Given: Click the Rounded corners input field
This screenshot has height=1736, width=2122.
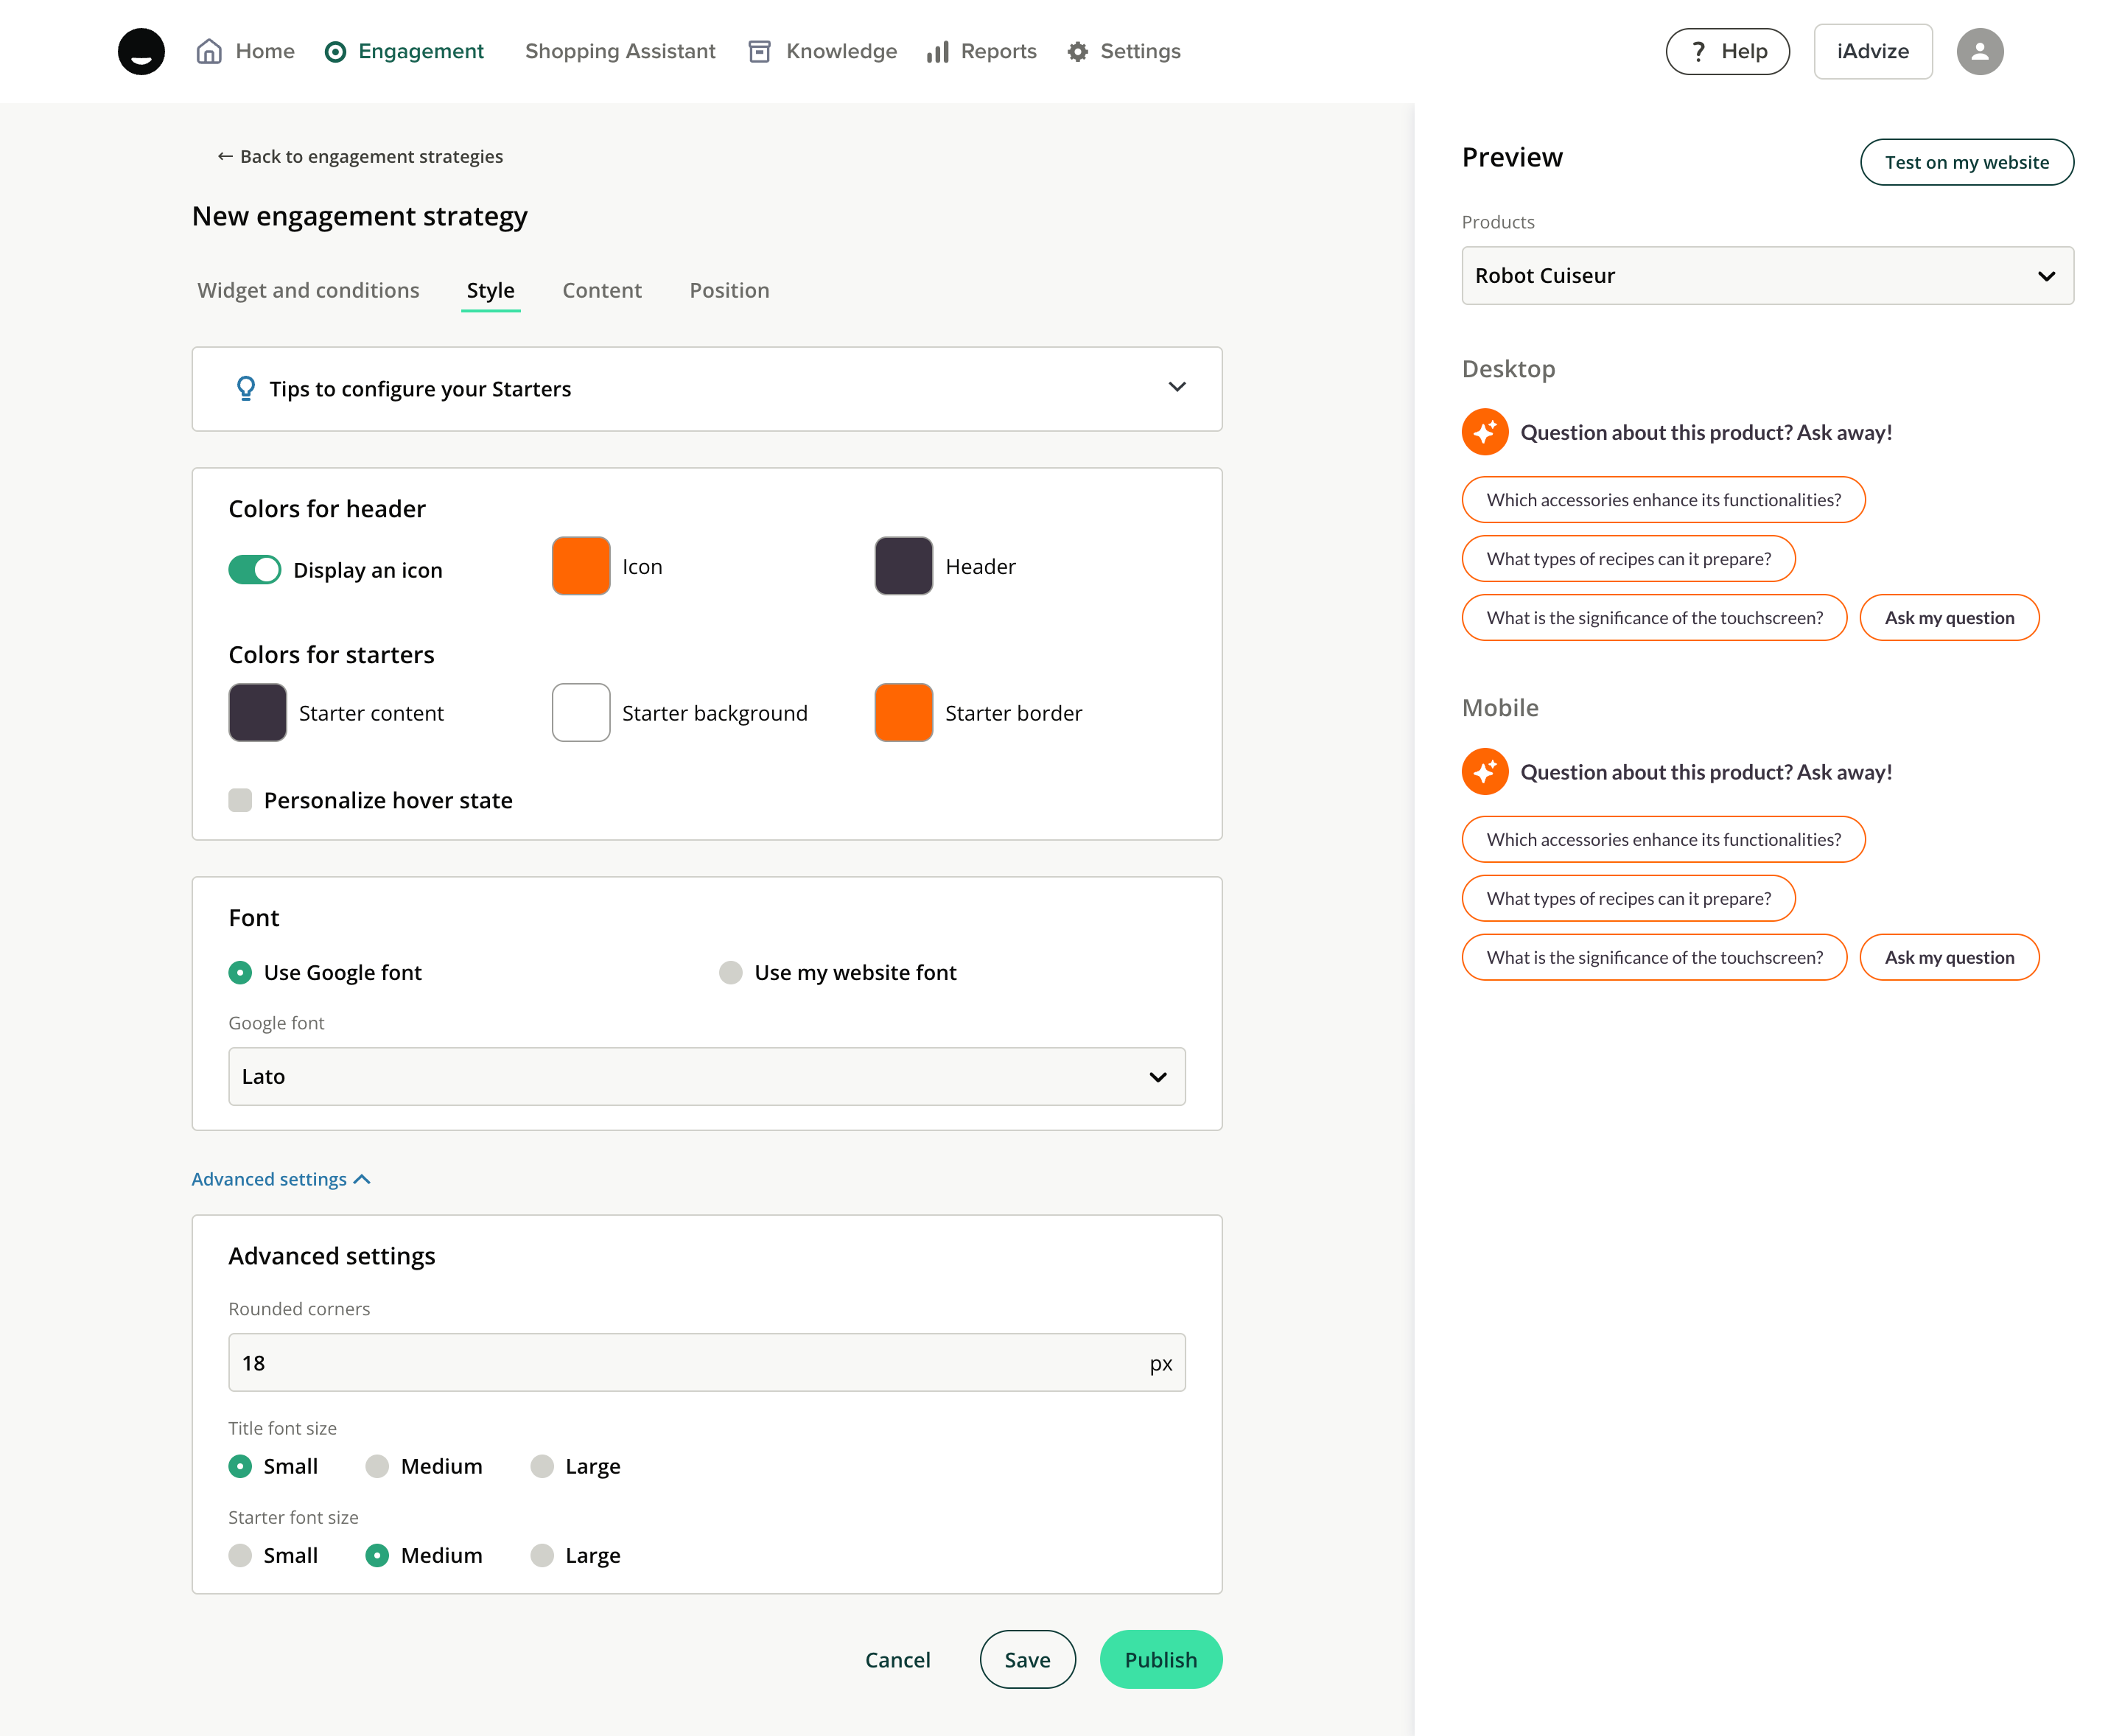Looking at the screenshot, I should point(690,1363).
